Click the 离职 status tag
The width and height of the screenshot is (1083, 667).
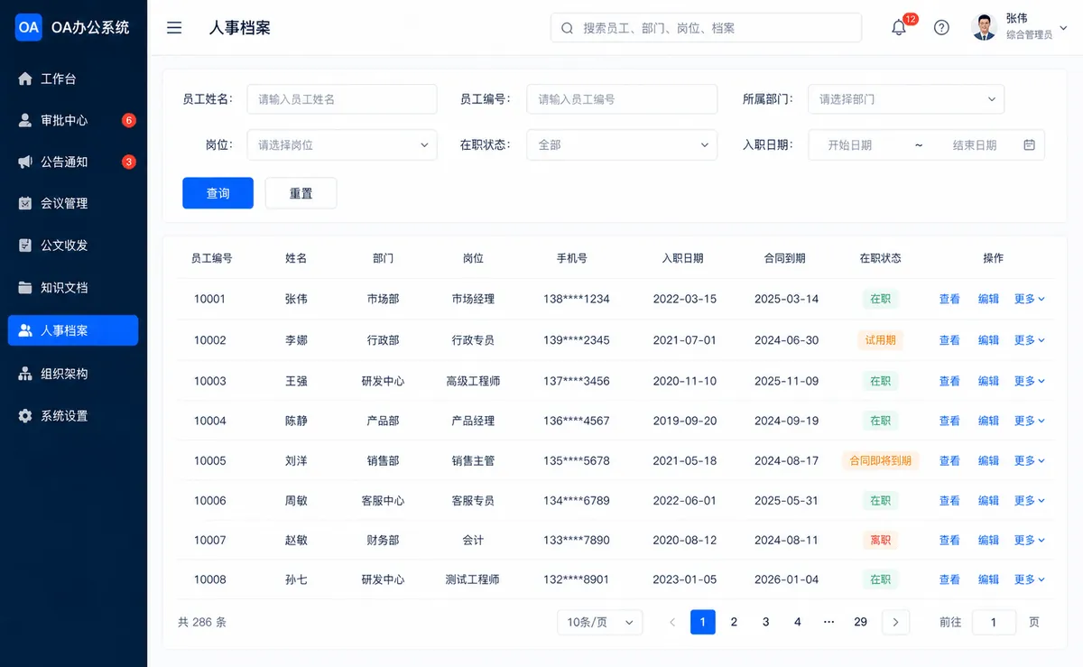tap(880, 540)
